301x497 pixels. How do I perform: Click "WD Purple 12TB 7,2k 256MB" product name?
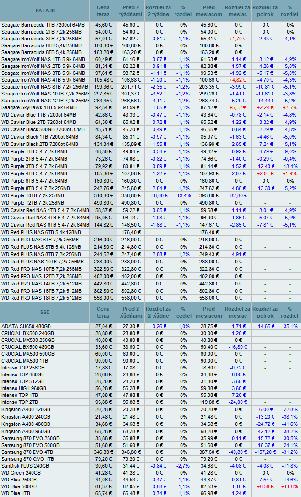click(x=33, y=203)
